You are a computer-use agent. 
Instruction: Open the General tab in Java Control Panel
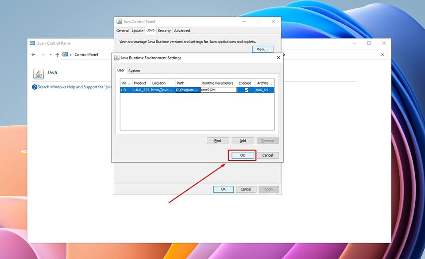click(x=123, y=31)
